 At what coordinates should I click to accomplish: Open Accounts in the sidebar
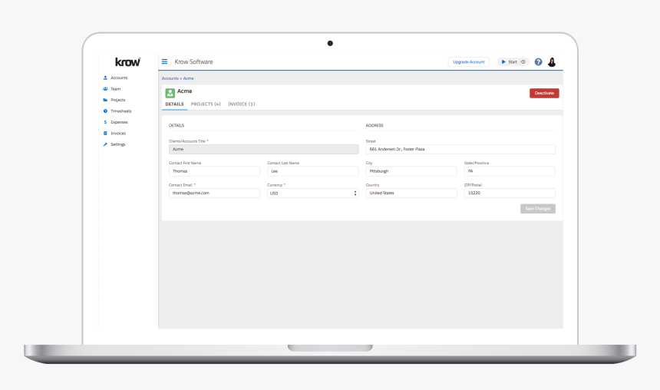119,78
